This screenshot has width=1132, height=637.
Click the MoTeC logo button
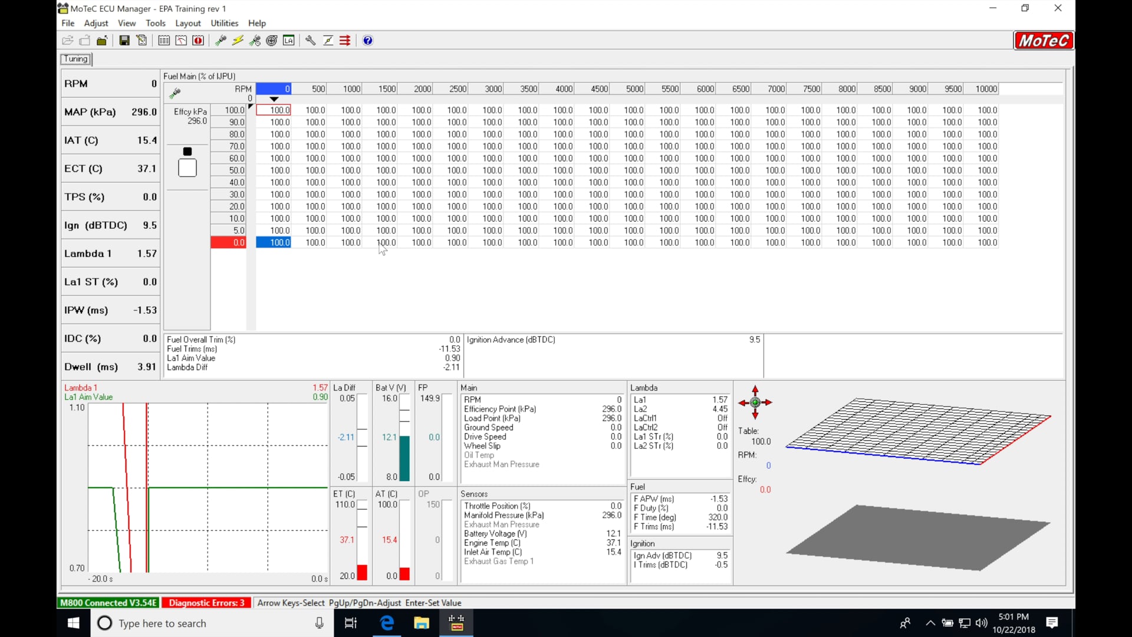pos(1043,40)
